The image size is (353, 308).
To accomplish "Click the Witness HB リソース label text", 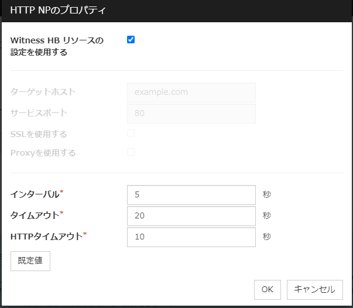I will click(x=57, y=40).
